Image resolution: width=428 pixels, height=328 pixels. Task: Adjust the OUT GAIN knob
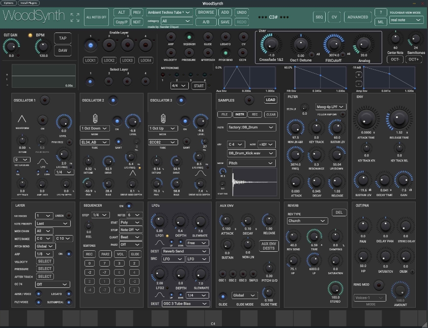(11, 46)
